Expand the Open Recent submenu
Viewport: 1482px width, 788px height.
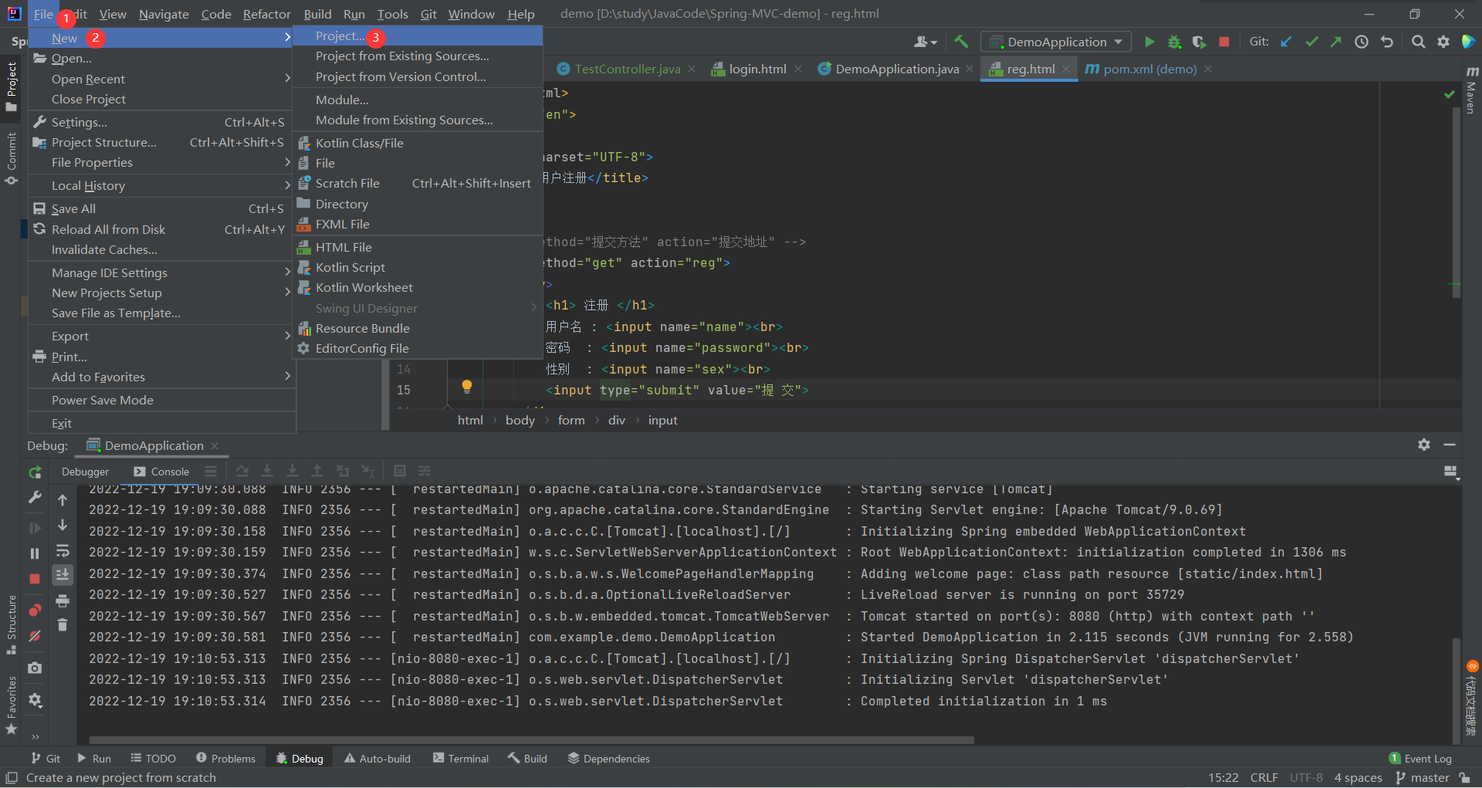(x=162, y=79)
